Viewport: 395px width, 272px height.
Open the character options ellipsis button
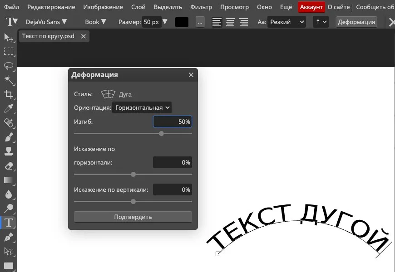coord(200,22)
